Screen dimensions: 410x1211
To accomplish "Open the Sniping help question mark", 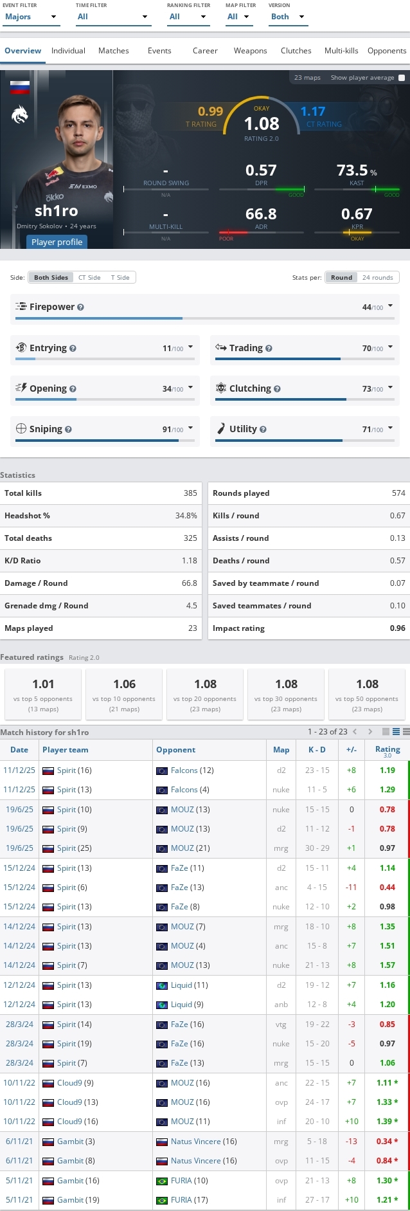I will point(68,430).
